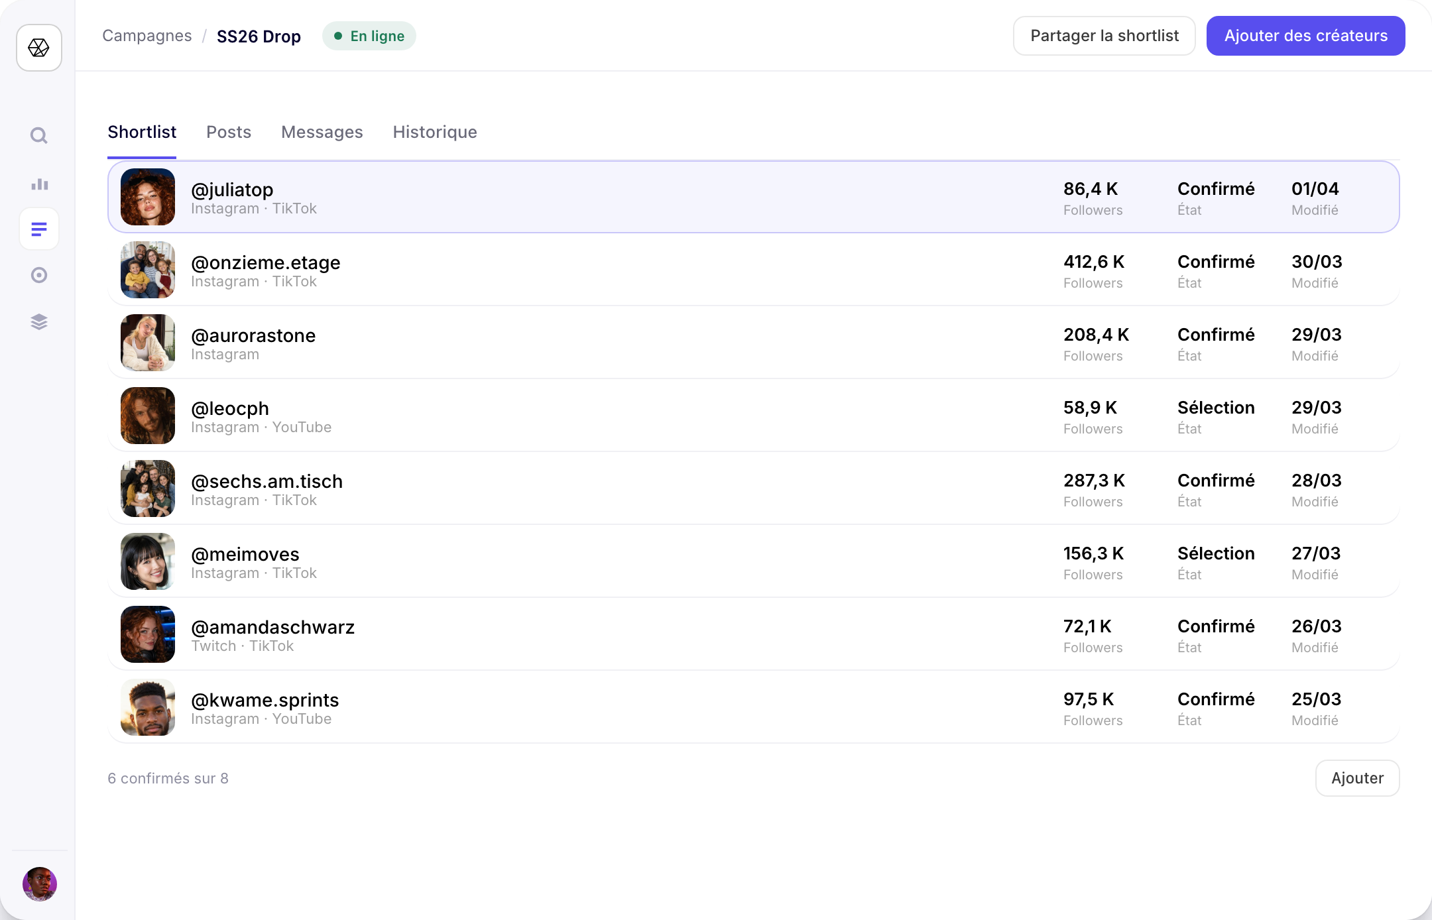Viewport: 1432px width, 920px height.
Task: Click the En ligne status badge
Action: coord(369,36)
